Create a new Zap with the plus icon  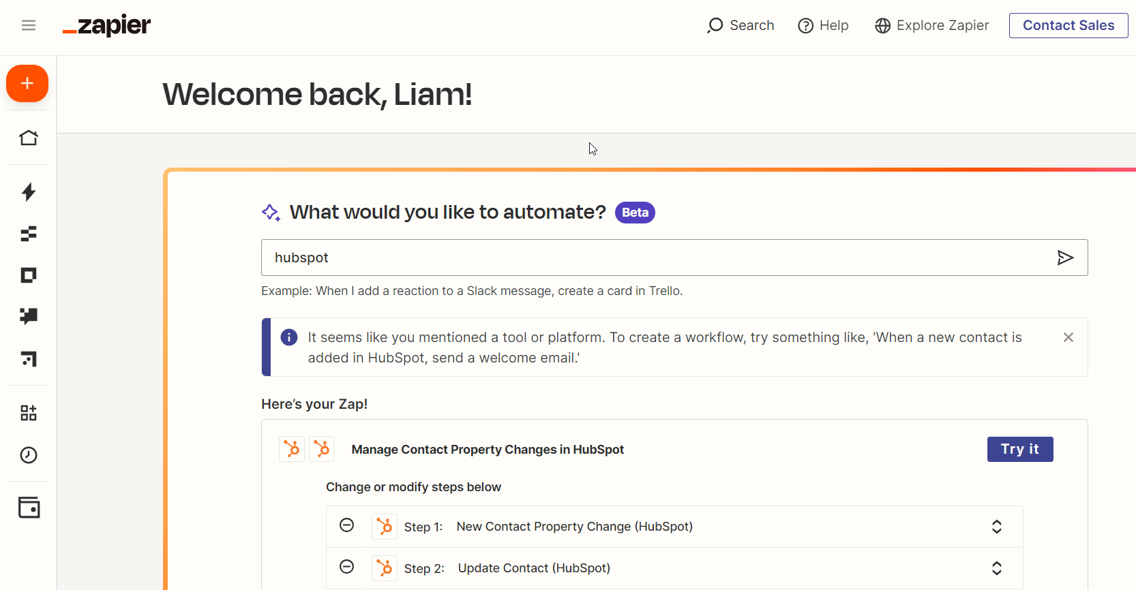pyautogui.click(x=27, y=83)
